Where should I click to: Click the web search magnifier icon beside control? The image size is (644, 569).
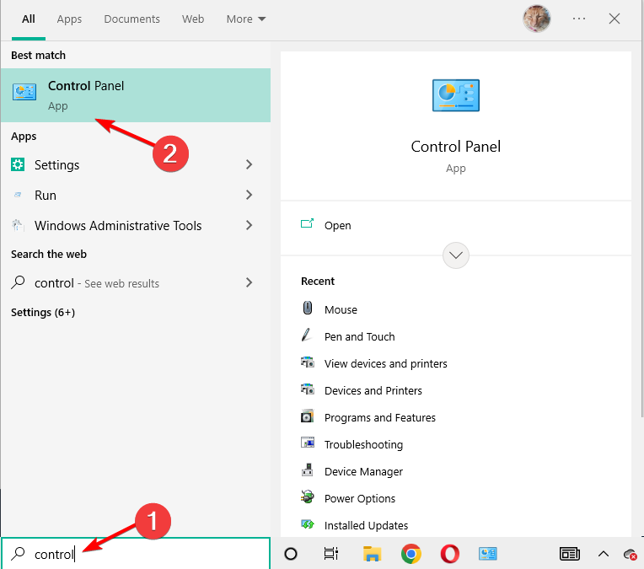point(18,282)
